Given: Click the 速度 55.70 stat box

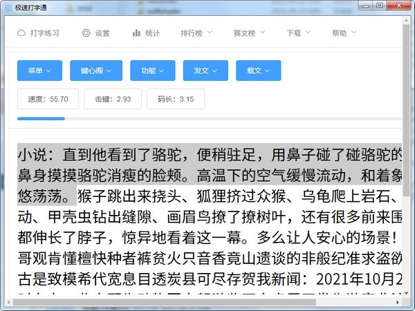Looking at the screenshot, I should click(x=48, y=99).
